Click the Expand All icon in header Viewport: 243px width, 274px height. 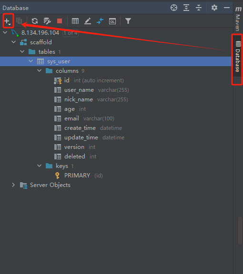pos(186,8)
